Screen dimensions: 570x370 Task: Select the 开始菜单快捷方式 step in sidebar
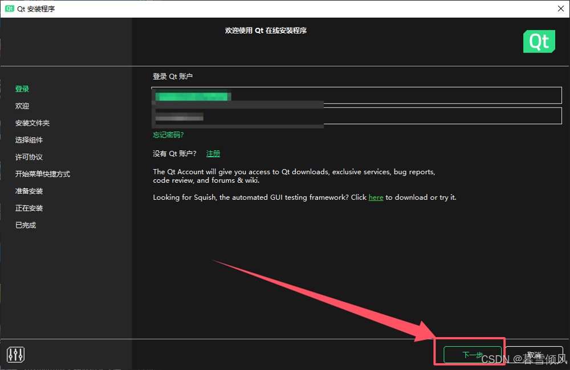(x=43, y=174)
